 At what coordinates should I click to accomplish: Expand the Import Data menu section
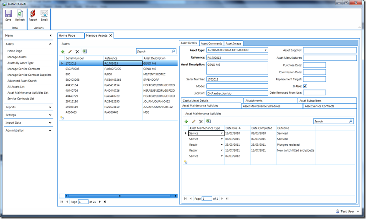click(x=50, y=122)
